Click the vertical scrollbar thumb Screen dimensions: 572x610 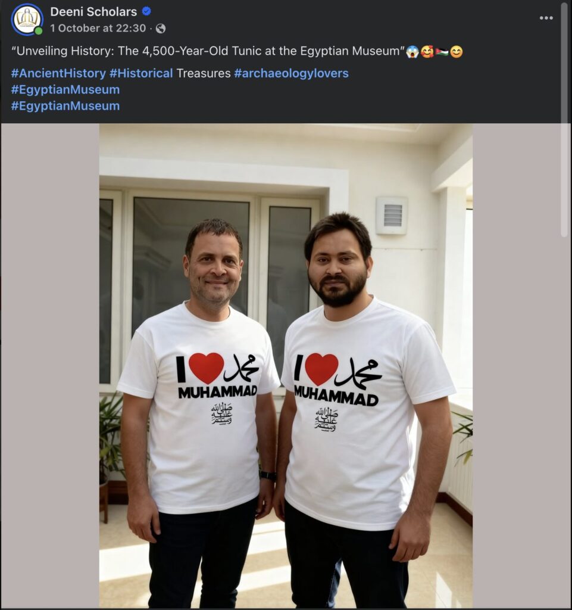[x=564, y=119]
